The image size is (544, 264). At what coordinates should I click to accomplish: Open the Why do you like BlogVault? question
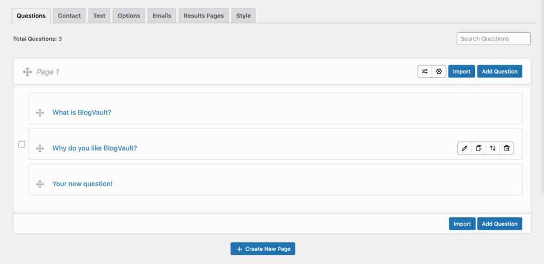tap(95, 148)
